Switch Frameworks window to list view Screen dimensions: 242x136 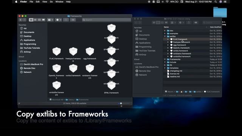coord(35,20)
